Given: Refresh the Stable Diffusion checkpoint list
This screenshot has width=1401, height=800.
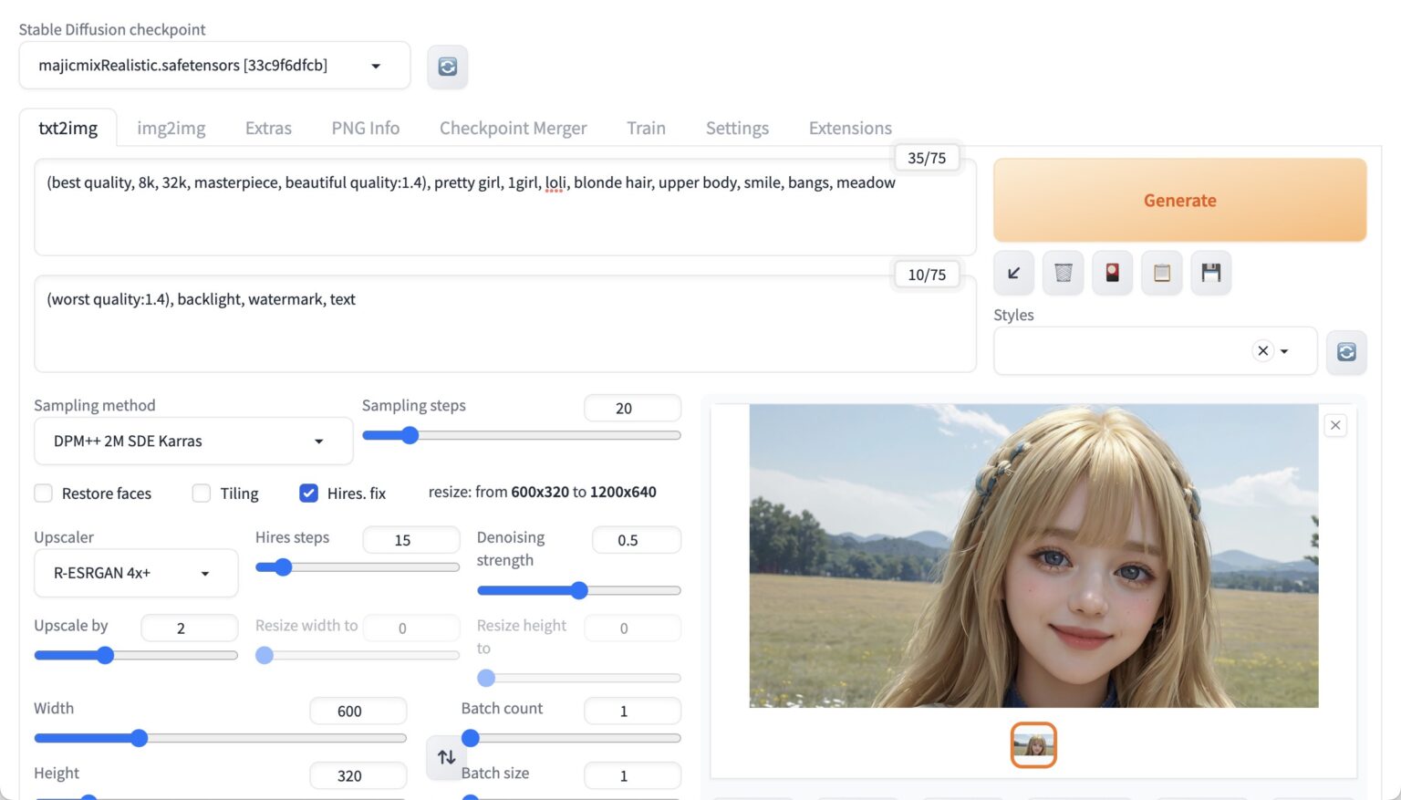Looking at the screenshot, I should pyautogui.click(x=447, y=66).
